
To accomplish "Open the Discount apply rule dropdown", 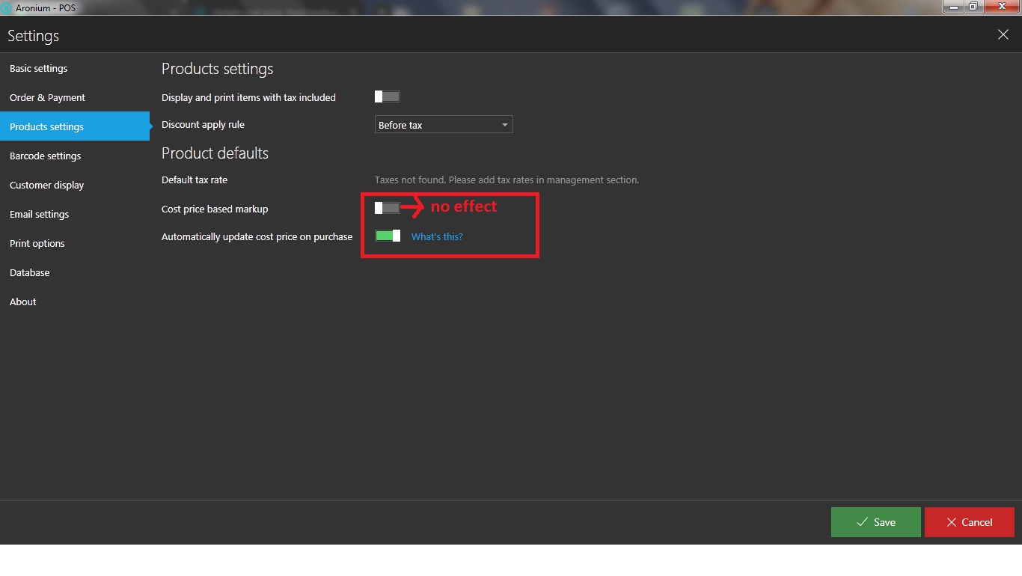I will 443,125.
